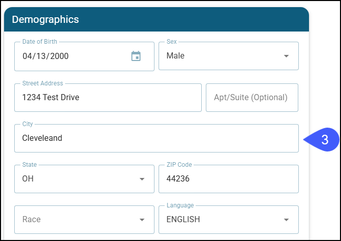Click the Street Address field label
Viewport: 341px width, 241px height.
(43, 83)
